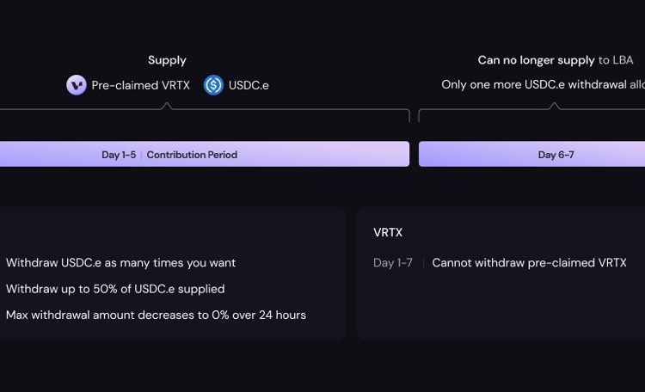This screenshot has height=392, width=645.
Task: Click the Supply heading
Action: [x=167, y=60]
